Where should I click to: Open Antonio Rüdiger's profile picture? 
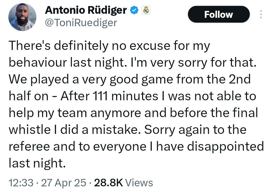(22, 17)
